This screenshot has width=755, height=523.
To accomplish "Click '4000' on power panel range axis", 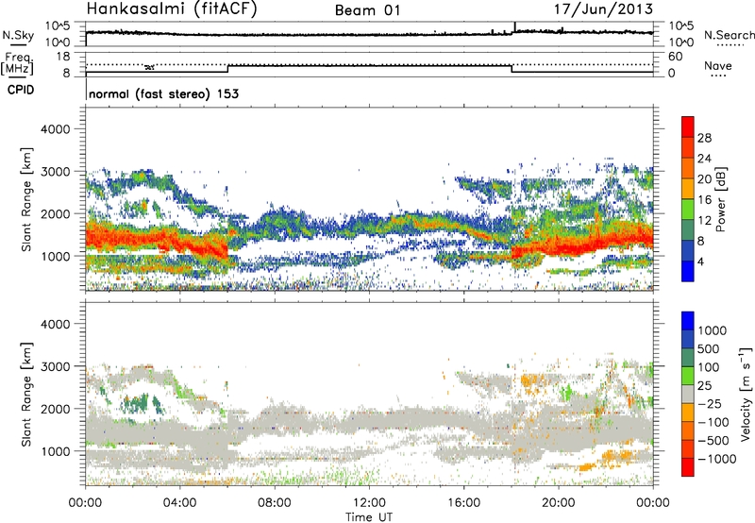I will 55,129.
